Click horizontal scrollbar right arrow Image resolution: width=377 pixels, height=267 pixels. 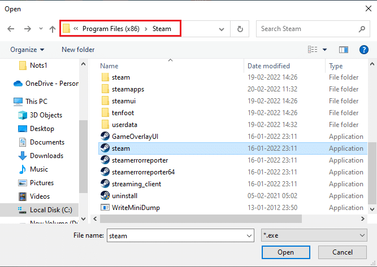coord(362,219)
